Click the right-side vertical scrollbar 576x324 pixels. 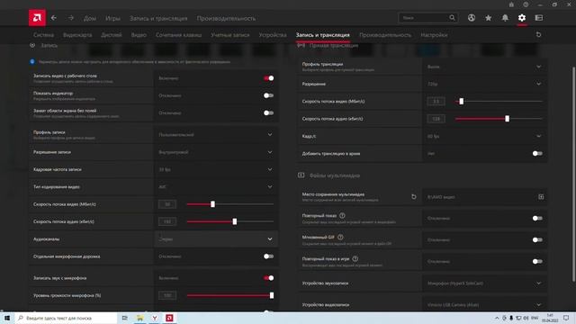pyautogui.click(x=573, y=175)
